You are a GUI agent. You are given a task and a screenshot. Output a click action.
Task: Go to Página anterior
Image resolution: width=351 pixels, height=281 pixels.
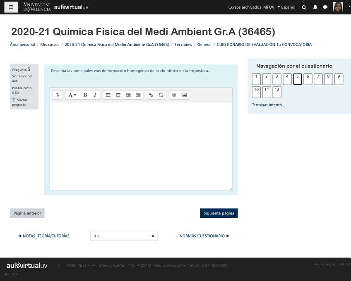pos(27,213)
